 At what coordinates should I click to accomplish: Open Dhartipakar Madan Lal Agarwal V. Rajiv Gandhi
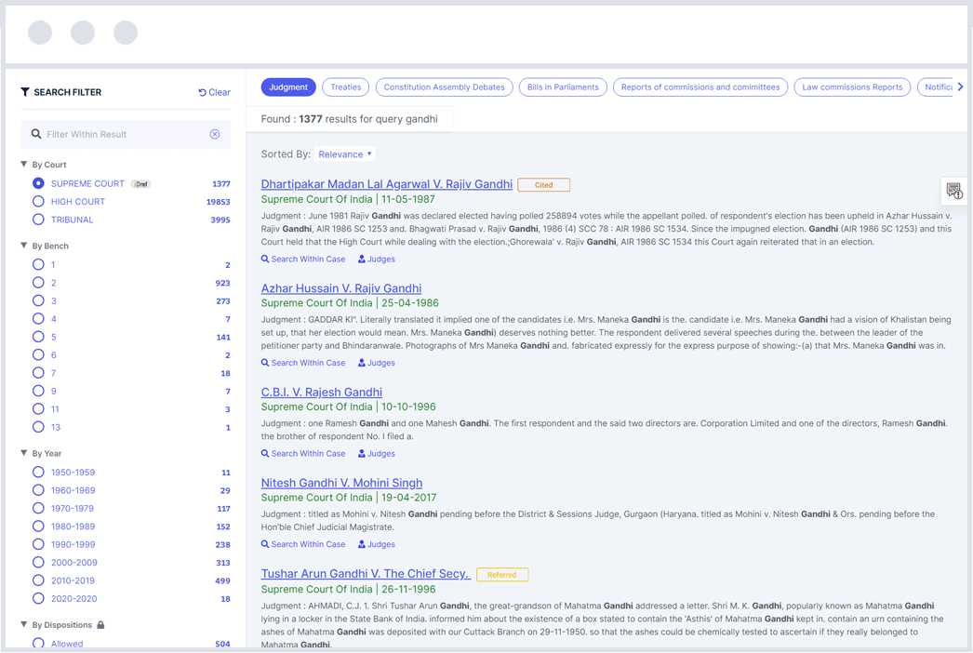[386, 184]
